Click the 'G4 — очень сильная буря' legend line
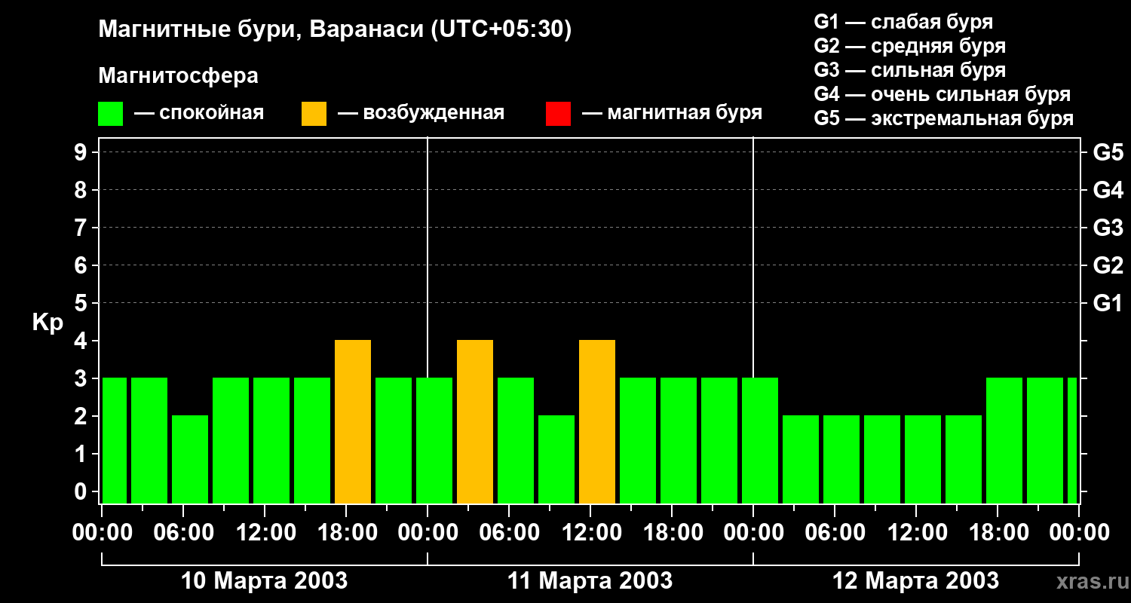This screenshot has width=1131, height=603. click(942, 94)
